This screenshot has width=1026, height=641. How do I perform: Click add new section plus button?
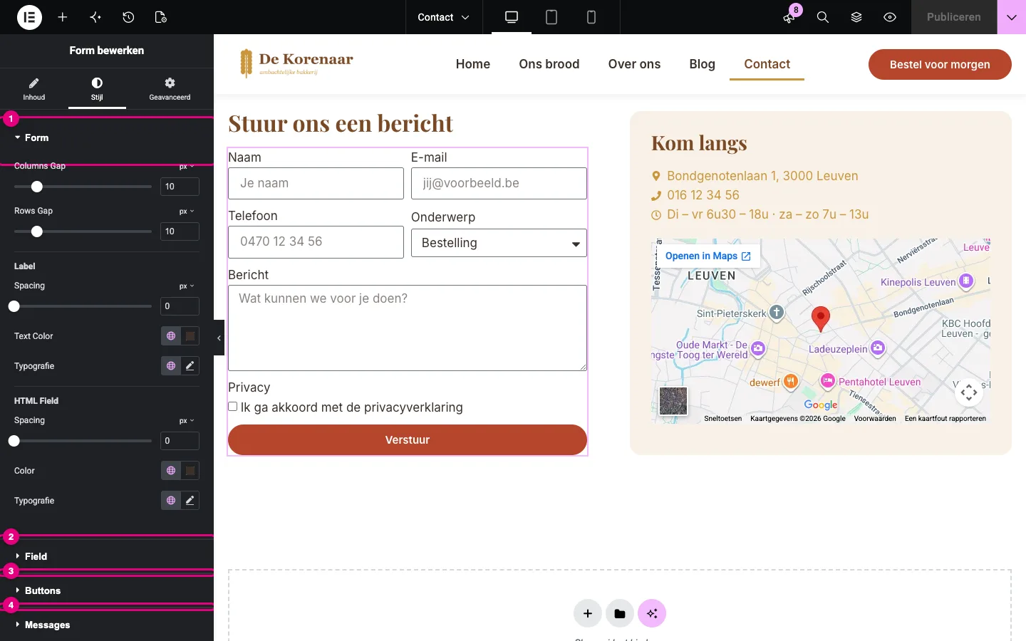588,613
